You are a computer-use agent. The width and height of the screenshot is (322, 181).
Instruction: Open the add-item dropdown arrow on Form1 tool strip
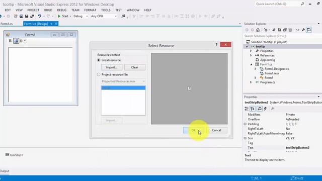coord(25,41)
